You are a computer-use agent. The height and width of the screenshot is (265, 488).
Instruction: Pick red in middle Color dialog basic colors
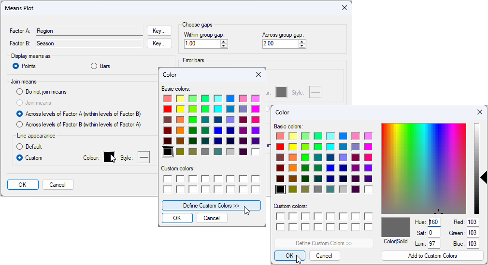(168, 109)
